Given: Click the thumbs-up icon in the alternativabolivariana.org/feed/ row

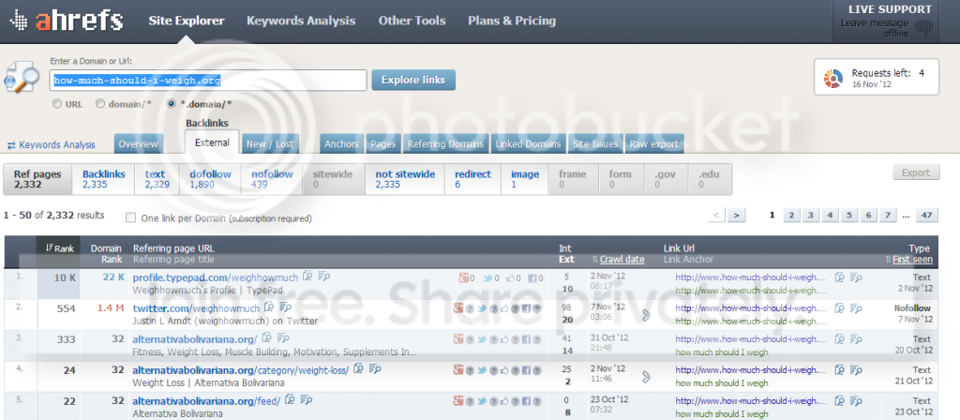Looking at the screenshot, I should (x=505, y=400).
